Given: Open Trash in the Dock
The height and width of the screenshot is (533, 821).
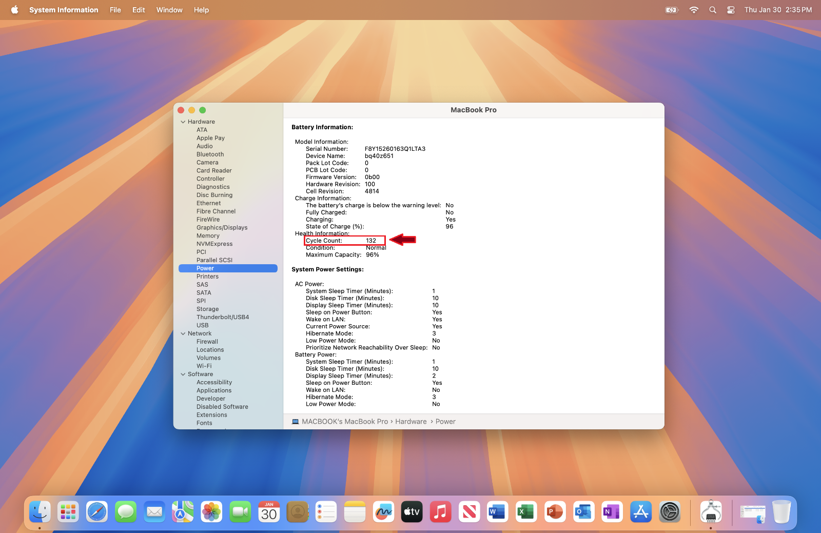Looking at the screenshot, I should pos(781,512).
